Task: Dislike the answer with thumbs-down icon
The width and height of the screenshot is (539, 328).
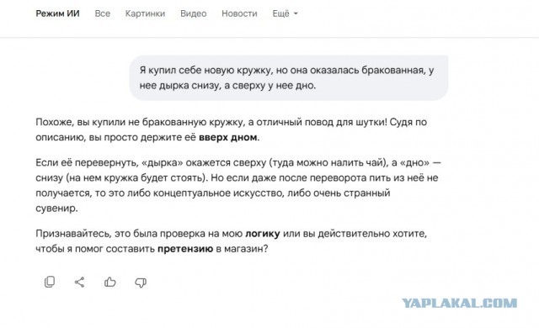Action: 141,283
